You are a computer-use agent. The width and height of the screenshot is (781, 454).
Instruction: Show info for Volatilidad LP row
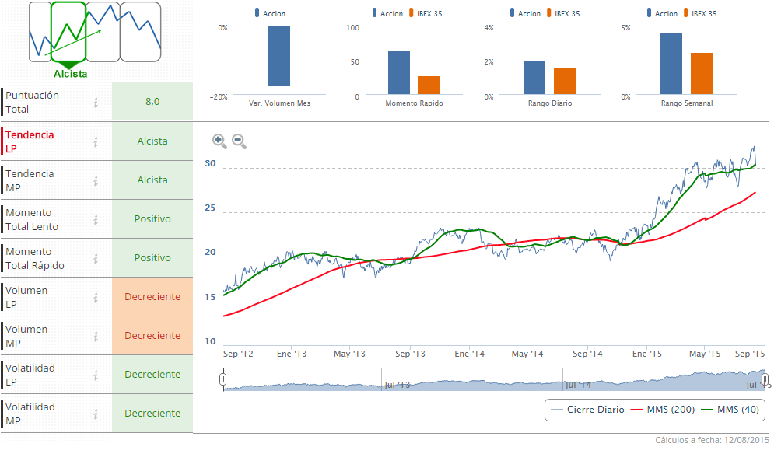coord(96,375)
